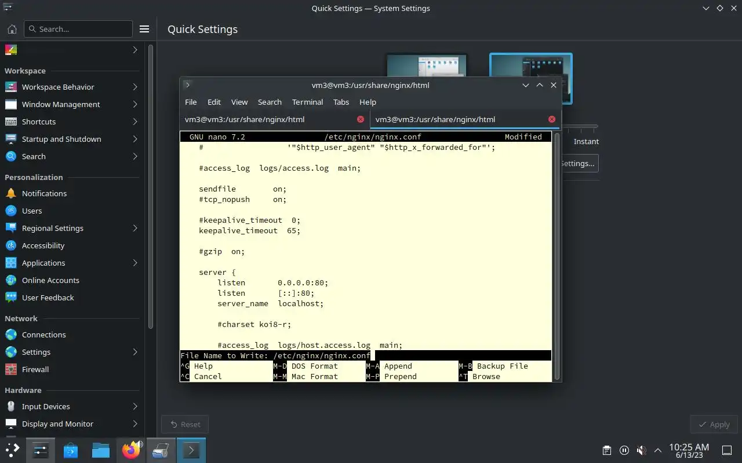Open clipboard tray icon
This screenshot has height=463, width=742.
606,450
